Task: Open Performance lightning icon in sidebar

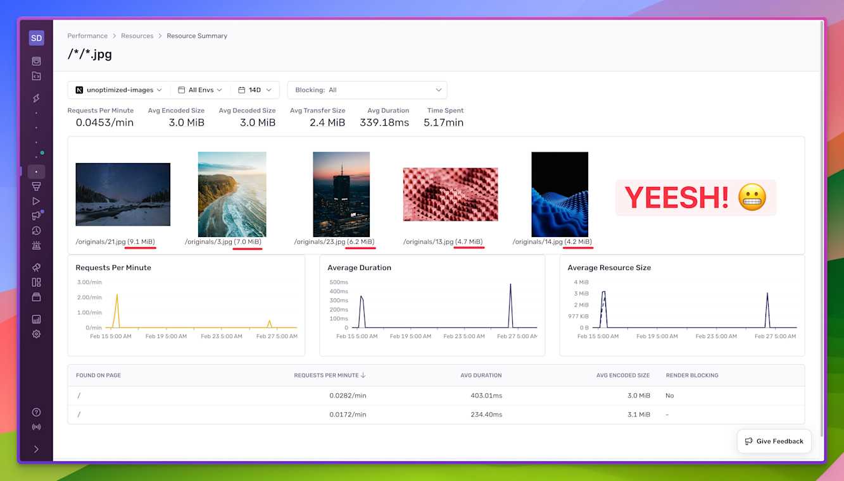Action: click(x=36, y=98)
